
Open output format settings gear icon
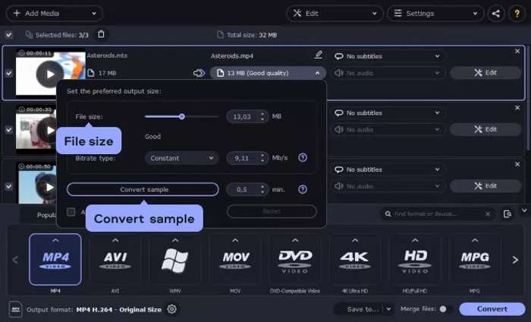coord(171,309)
